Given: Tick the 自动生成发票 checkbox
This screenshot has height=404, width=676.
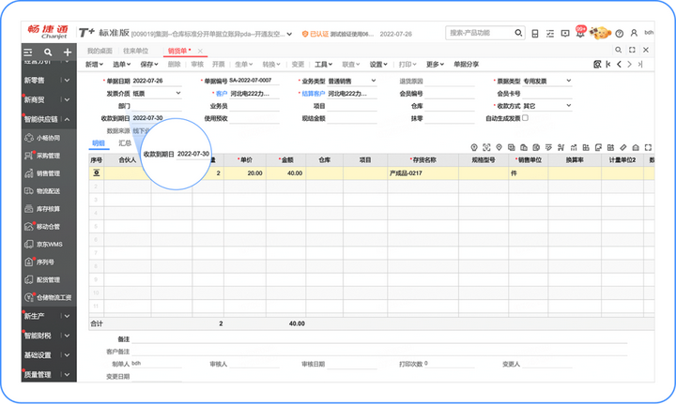Looking at the screenshot, I should 525,118.
